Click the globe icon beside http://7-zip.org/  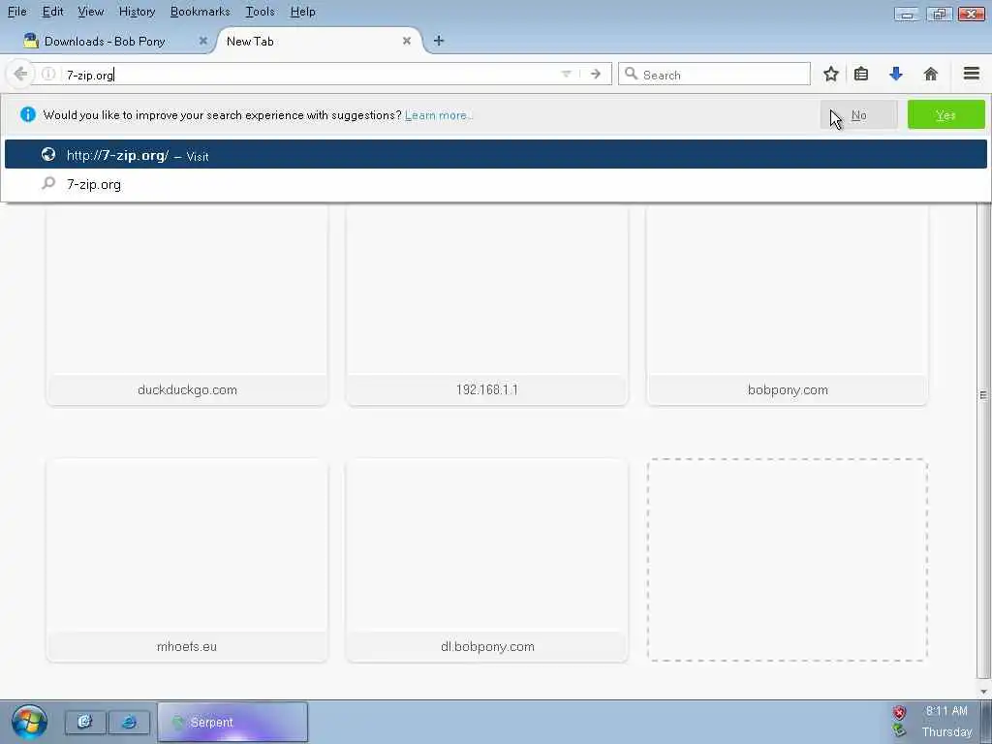click(48, 154)
